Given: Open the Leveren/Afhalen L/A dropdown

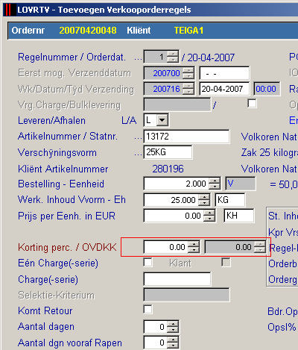Looking at the screenshot, I should pos(162,120).
